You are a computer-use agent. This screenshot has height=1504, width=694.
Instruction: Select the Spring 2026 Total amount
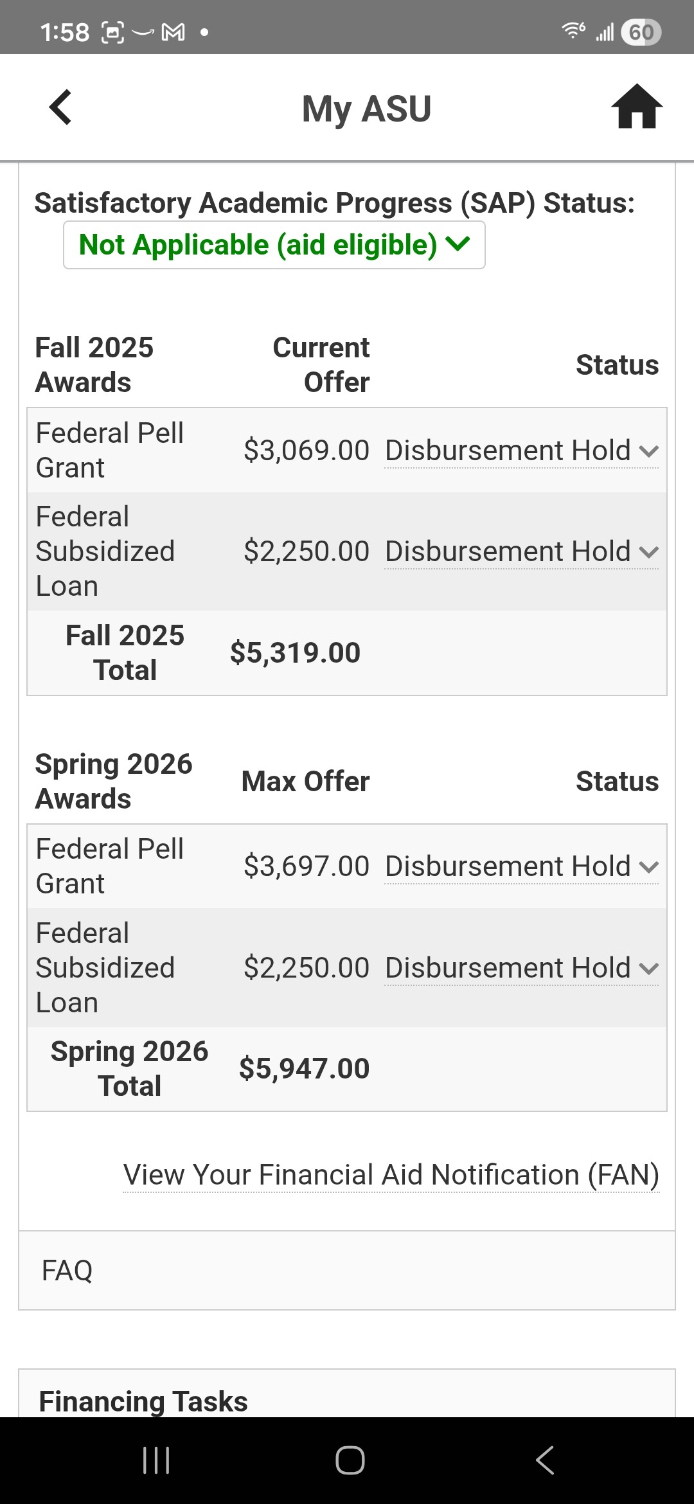(304, 1069)
